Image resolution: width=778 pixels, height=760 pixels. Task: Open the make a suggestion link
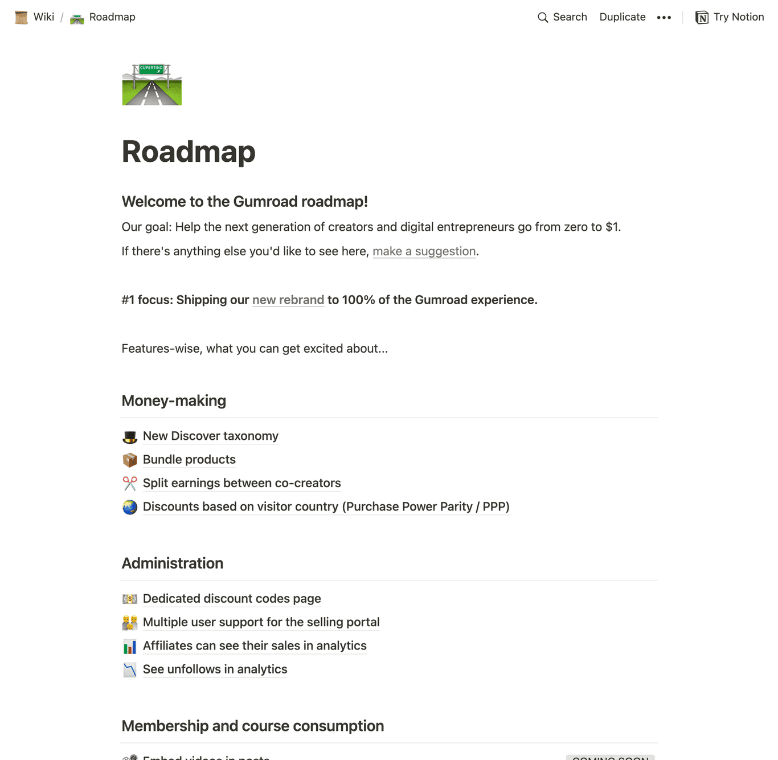click(x=424, y=251)
